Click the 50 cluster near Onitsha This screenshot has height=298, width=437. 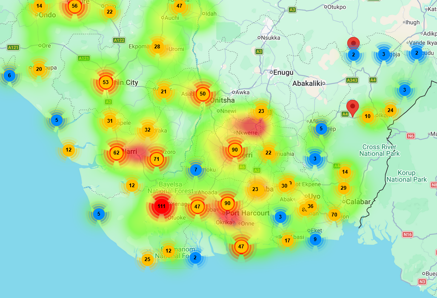(x=203, y=94)
